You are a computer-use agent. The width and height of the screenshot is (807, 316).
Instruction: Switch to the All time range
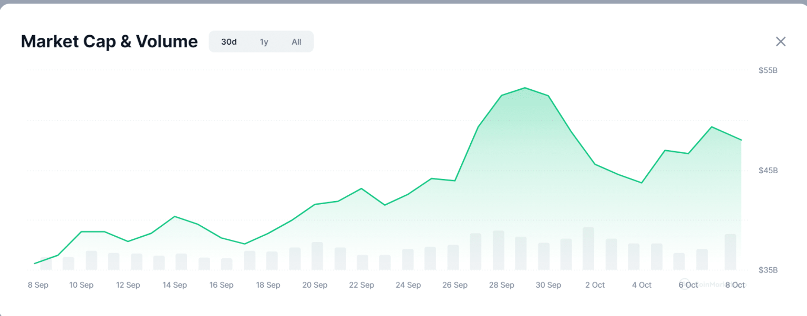pyautogui.click(x=296, y=41)
